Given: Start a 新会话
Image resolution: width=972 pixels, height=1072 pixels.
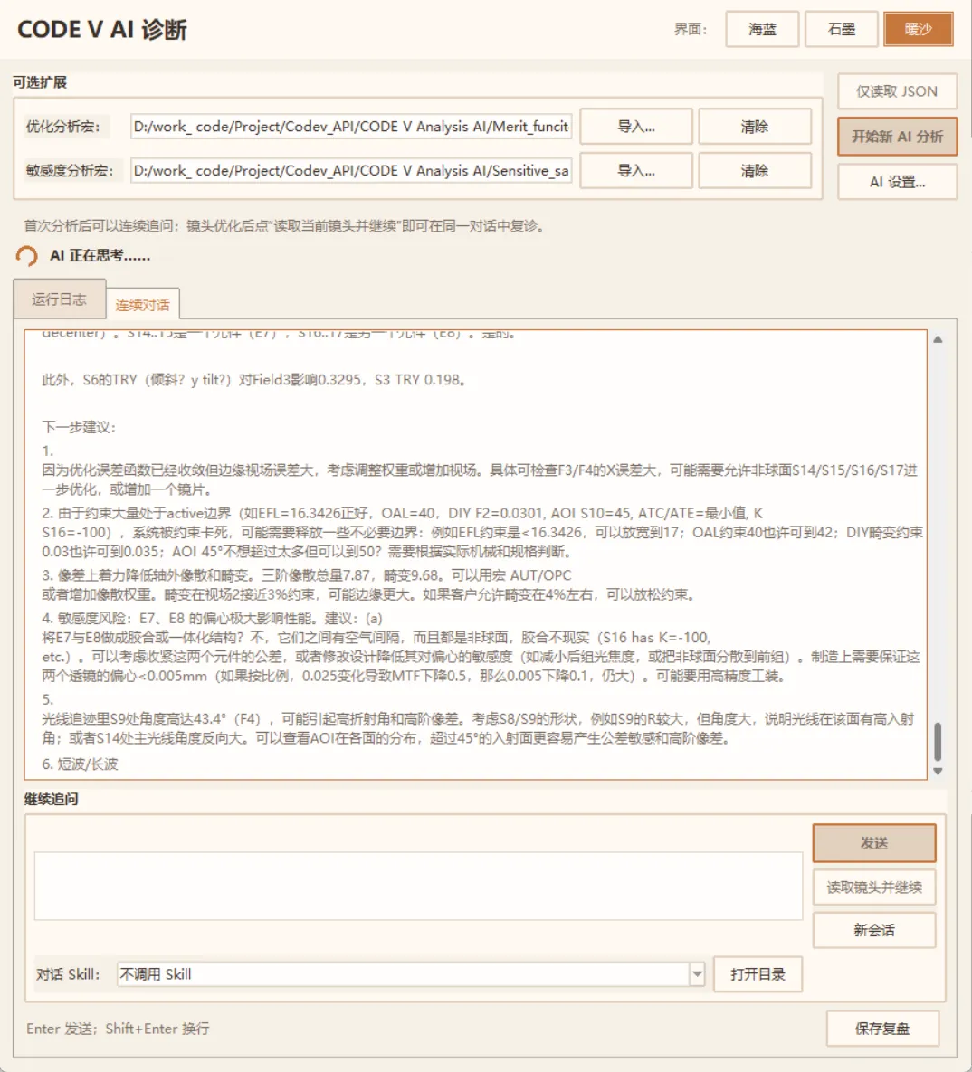Looking at the screenshot, I should click(x=874, y=930).
